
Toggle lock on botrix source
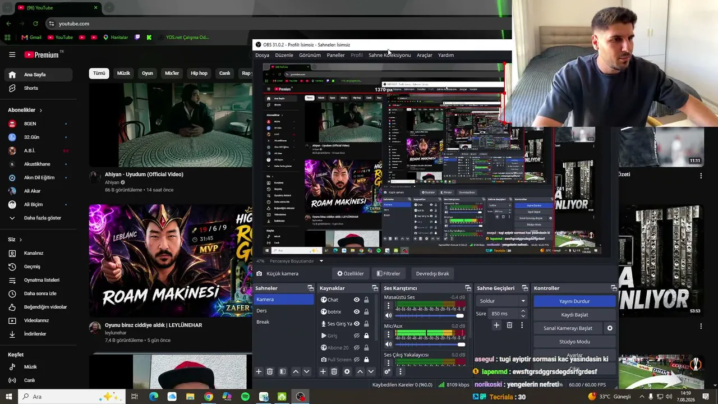pos(366,311)
